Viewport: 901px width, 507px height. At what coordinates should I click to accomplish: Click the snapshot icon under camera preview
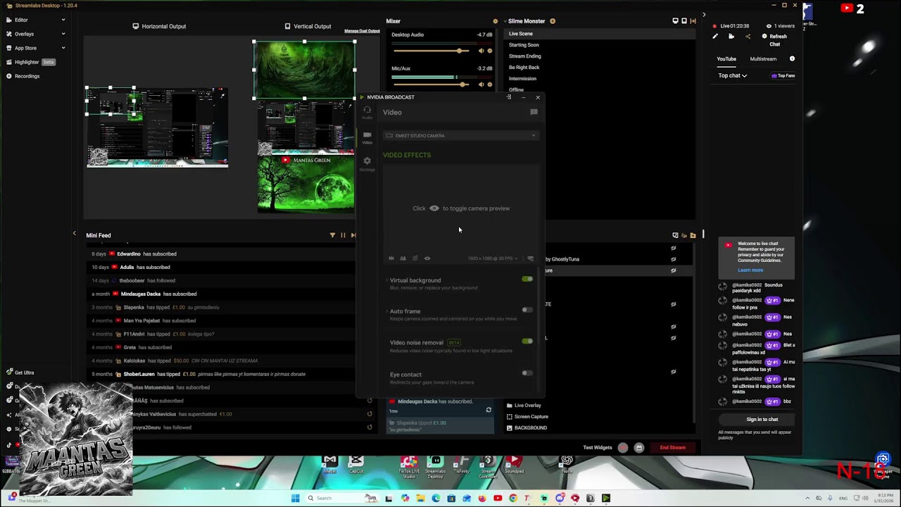(x=415, y=258)
